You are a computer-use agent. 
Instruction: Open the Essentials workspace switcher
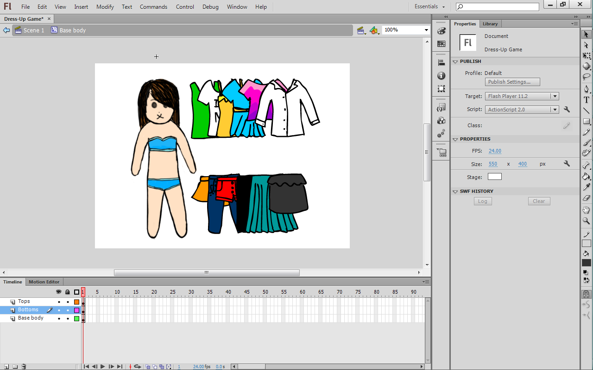click(x=429, y=6)
